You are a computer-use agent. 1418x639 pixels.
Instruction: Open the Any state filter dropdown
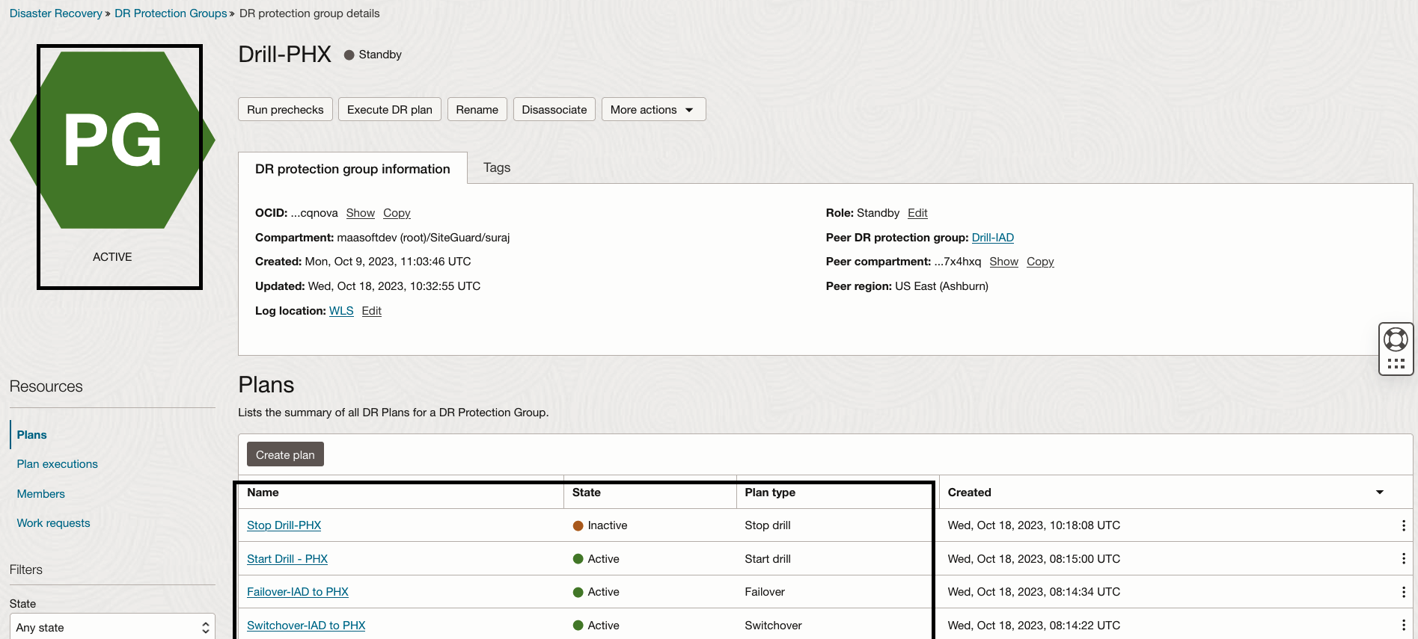[112, 628]
